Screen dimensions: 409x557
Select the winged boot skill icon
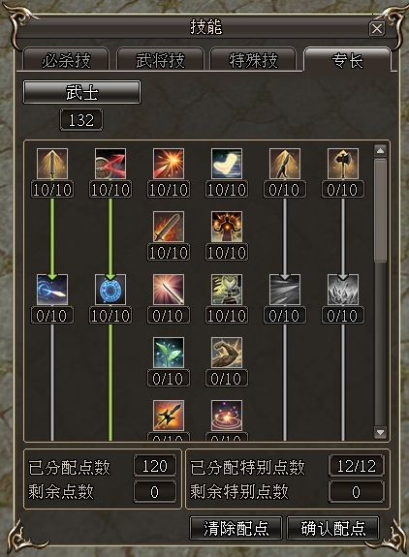coord(227,164)
